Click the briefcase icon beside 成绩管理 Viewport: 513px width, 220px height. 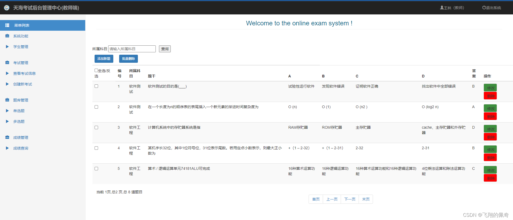point(7,137)
